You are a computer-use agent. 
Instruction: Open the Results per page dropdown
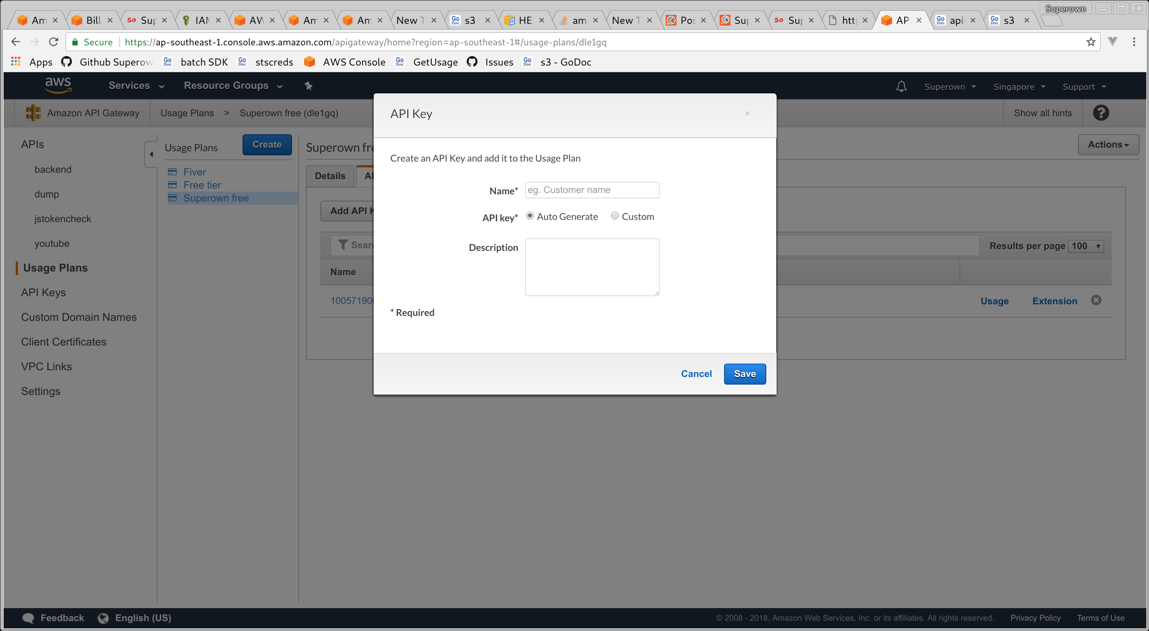point(1086,246)
